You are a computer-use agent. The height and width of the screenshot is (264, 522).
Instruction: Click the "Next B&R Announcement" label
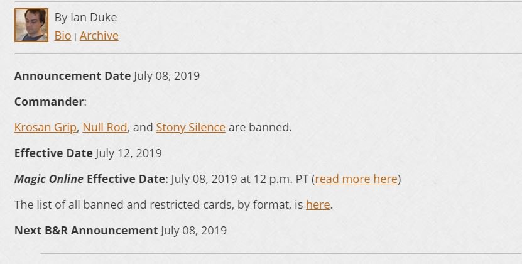85,231
